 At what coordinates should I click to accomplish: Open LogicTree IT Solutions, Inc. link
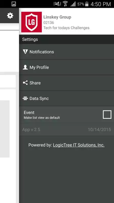79,145
